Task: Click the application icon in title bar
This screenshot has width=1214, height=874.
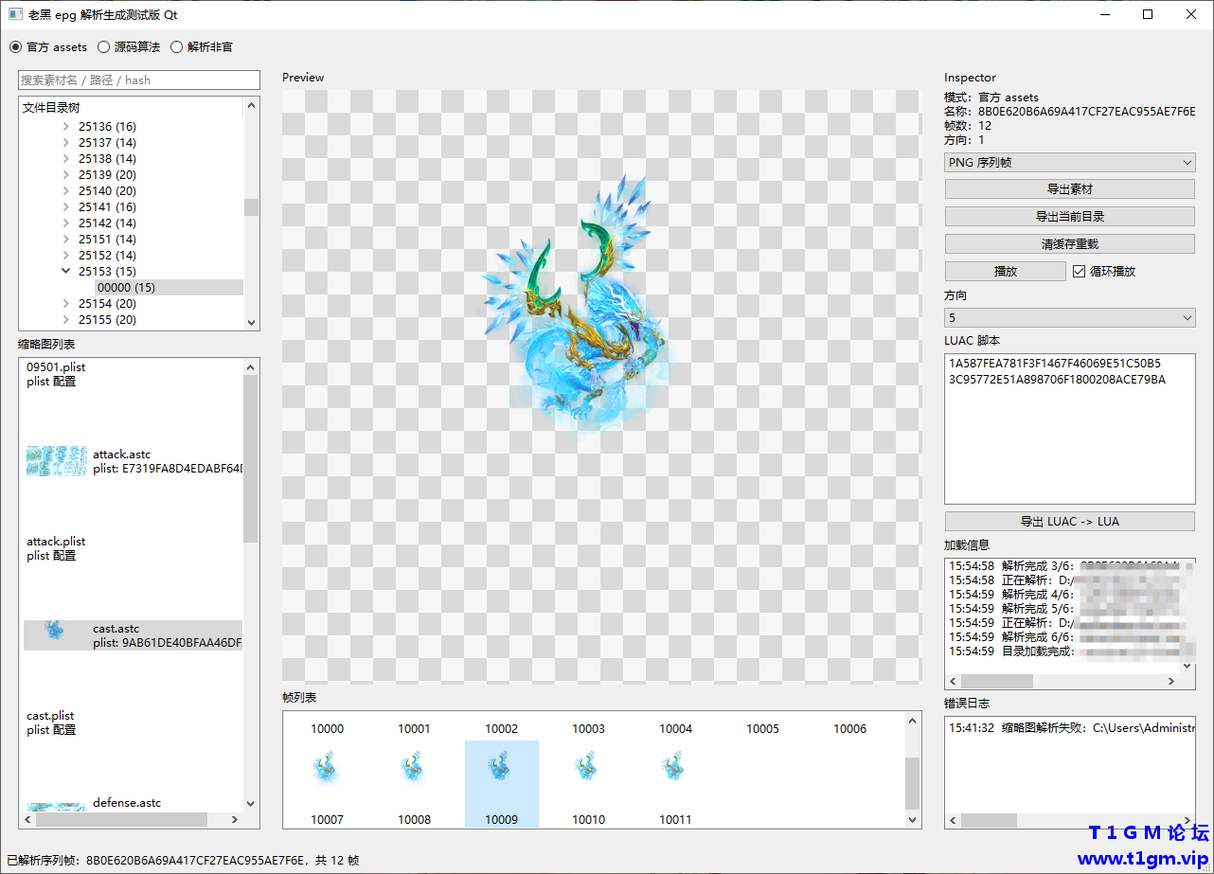Action: coord(14,14)
